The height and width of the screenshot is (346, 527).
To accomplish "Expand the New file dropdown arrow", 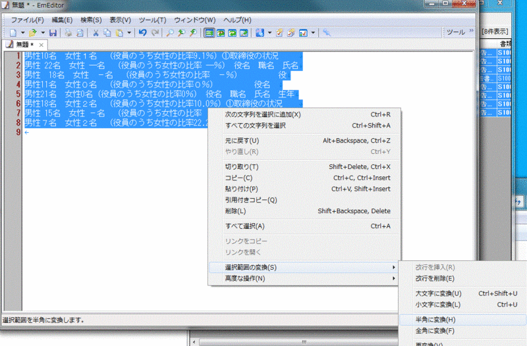I will pos(23,33).
